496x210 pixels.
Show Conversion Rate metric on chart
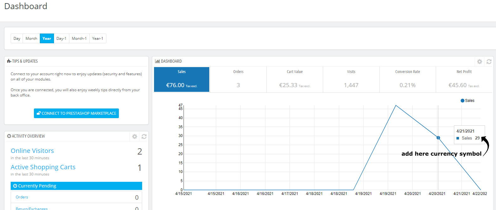[x=408, y=79]
